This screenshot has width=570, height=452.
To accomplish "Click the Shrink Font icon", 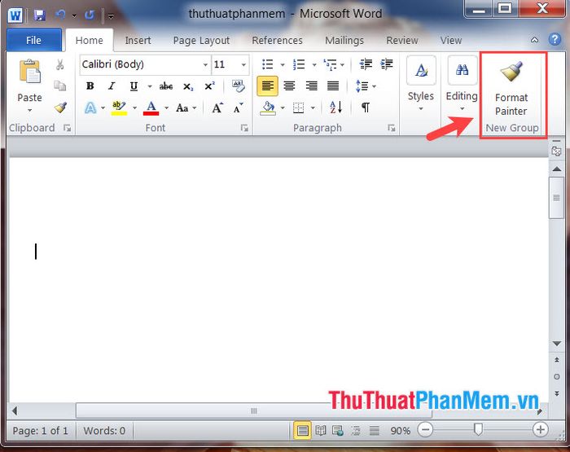I will 238,108.
